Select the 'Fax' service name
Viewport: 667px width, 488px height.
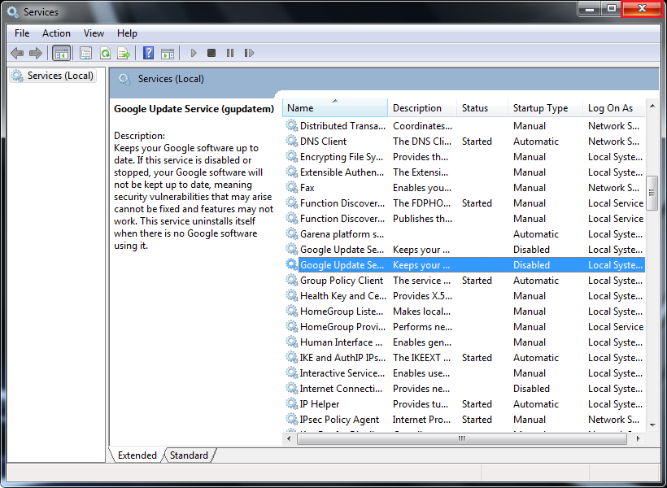(307, 188)
